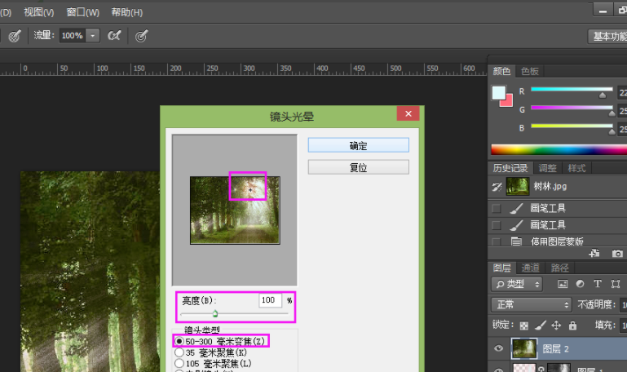Click the lock transparent pixels icon
Screen dimensions: 627x372
[523, 325]
